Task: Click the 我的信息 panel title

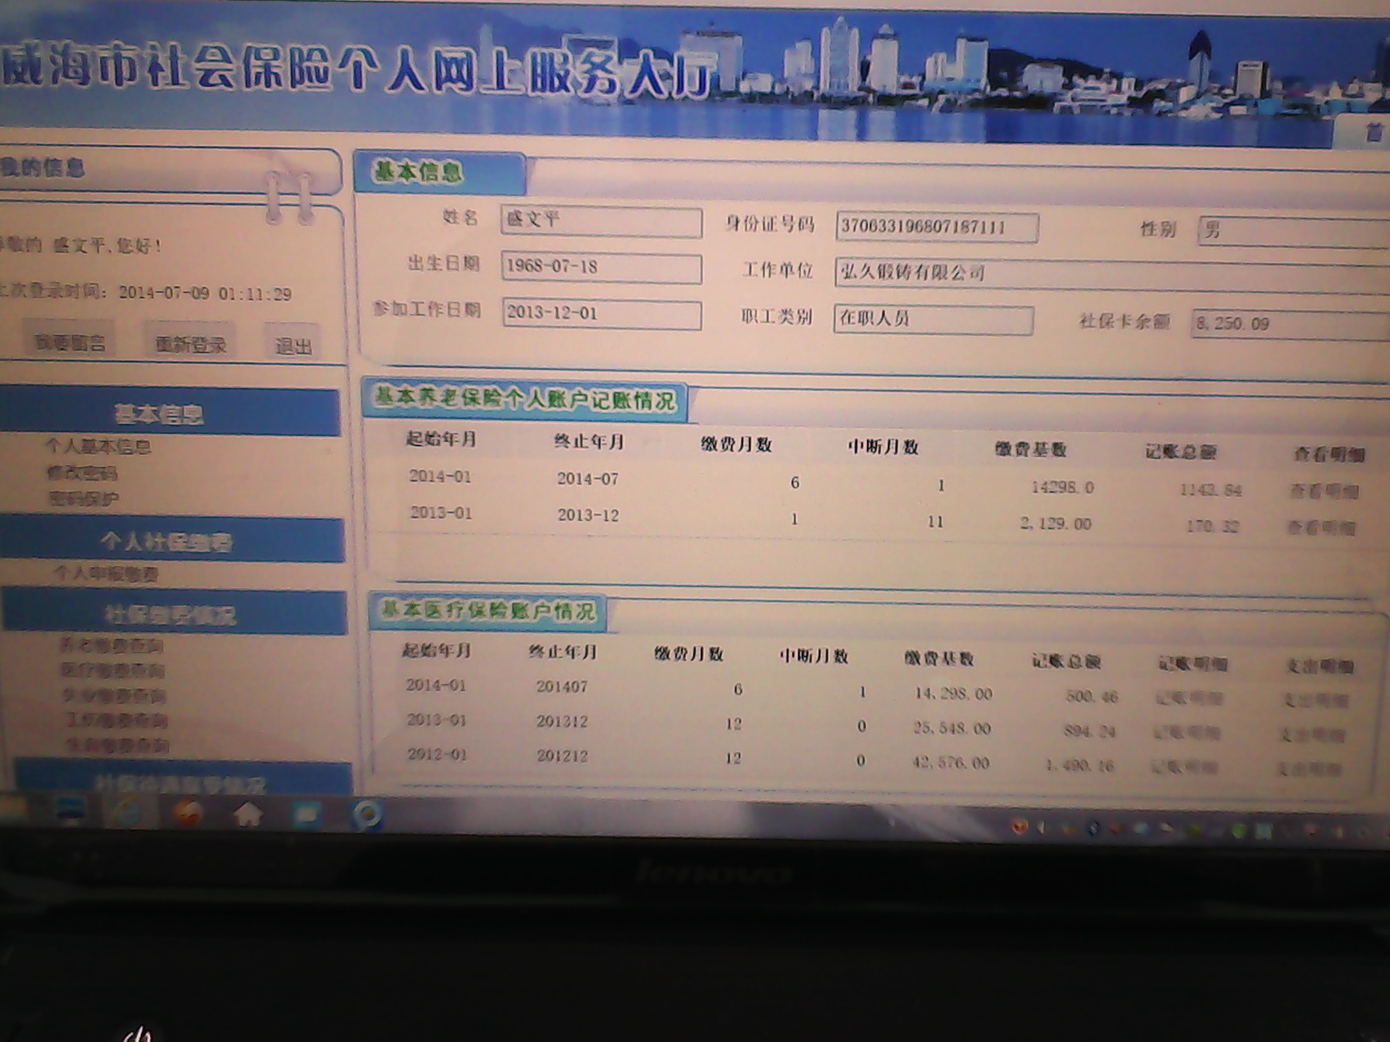Action: 43,167
